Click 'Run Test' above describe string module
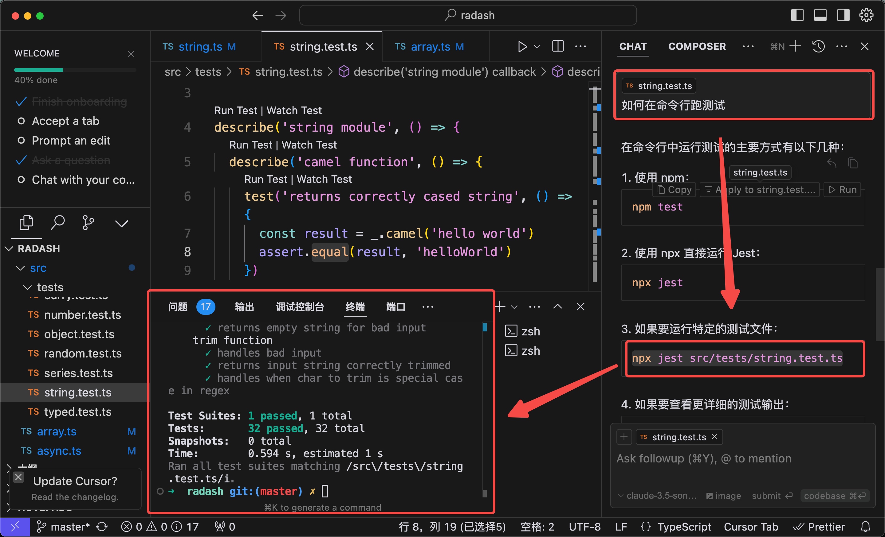 coord(236,110)
